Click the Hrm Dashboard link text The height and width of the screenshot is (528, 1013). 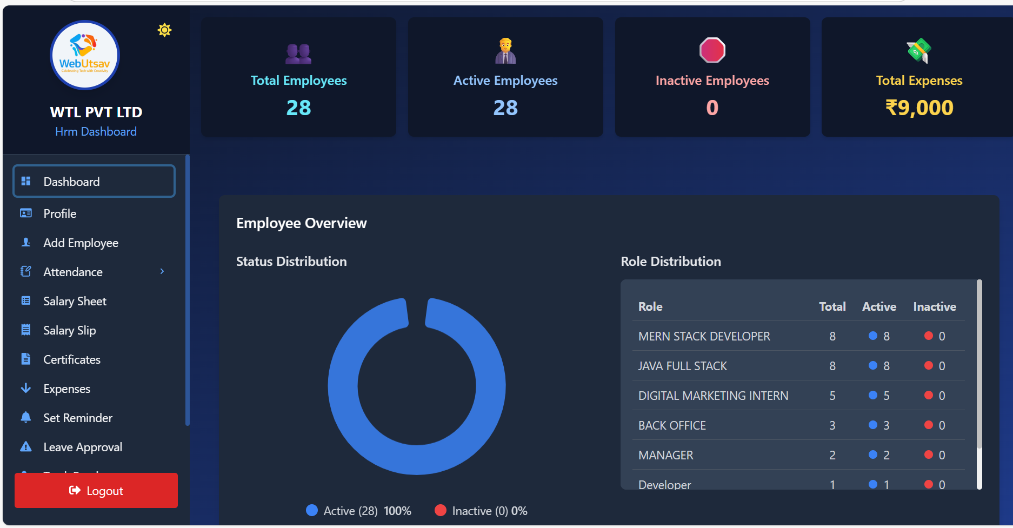(96, 131)
